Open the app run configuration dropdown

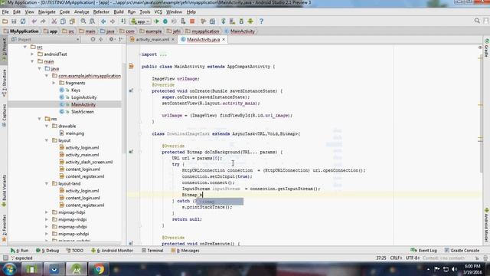point(141,21)
